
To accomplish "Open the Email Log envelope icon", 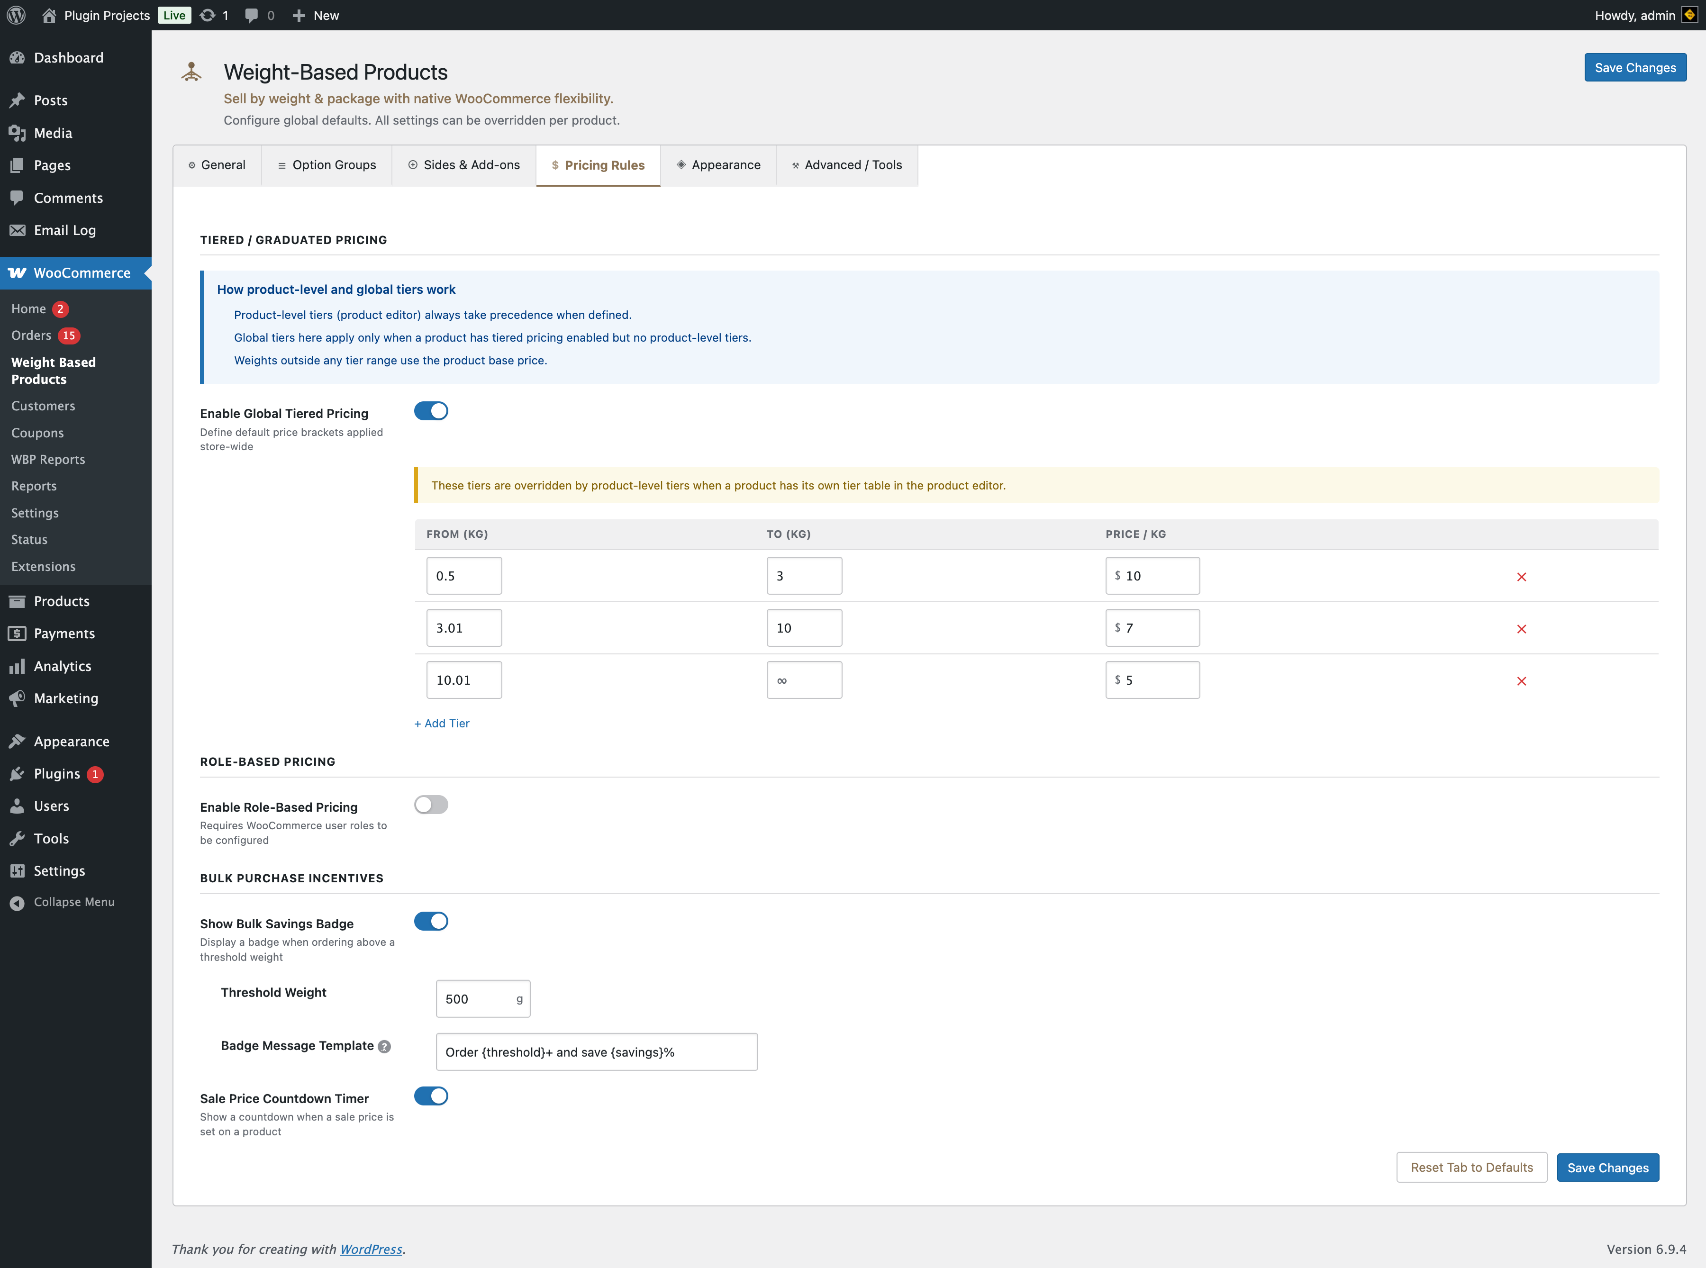I will pos(18,229).
